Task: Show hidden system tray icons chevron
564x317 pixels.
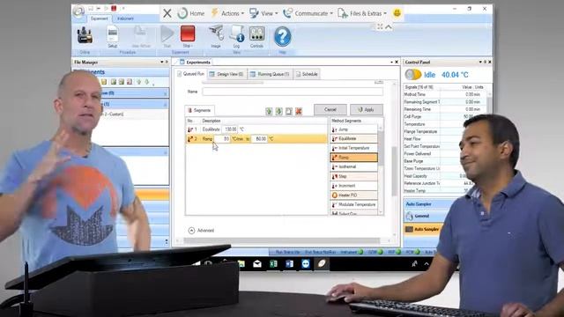Action: (427, 264)
